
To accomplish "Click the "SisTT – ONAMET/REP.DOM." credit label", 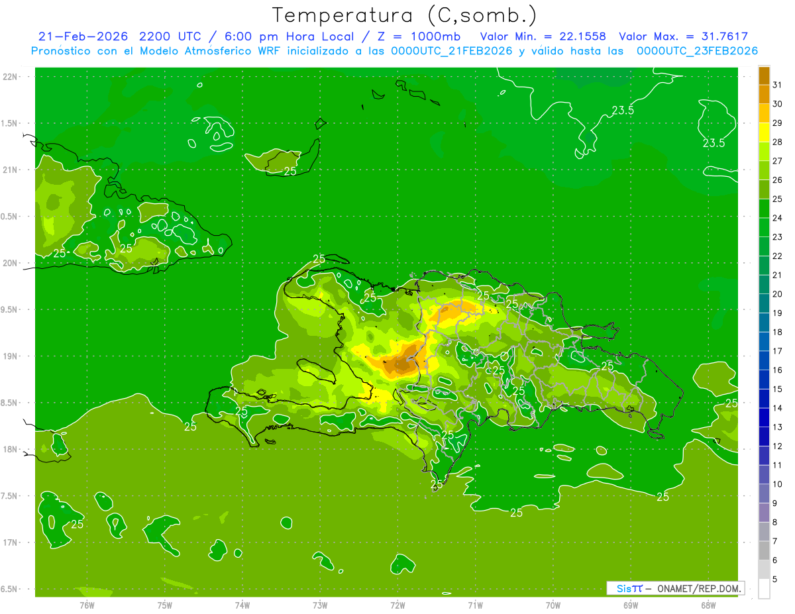I will click(x=675, y=588).
